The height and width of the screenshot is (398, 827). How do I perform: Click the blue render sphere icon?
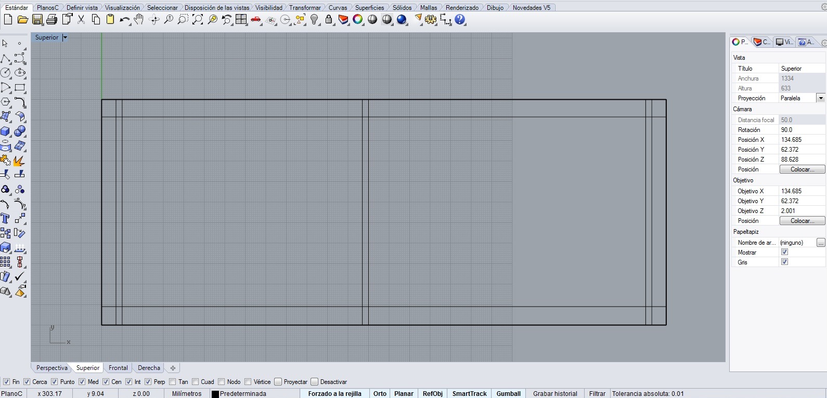point(402,20)
